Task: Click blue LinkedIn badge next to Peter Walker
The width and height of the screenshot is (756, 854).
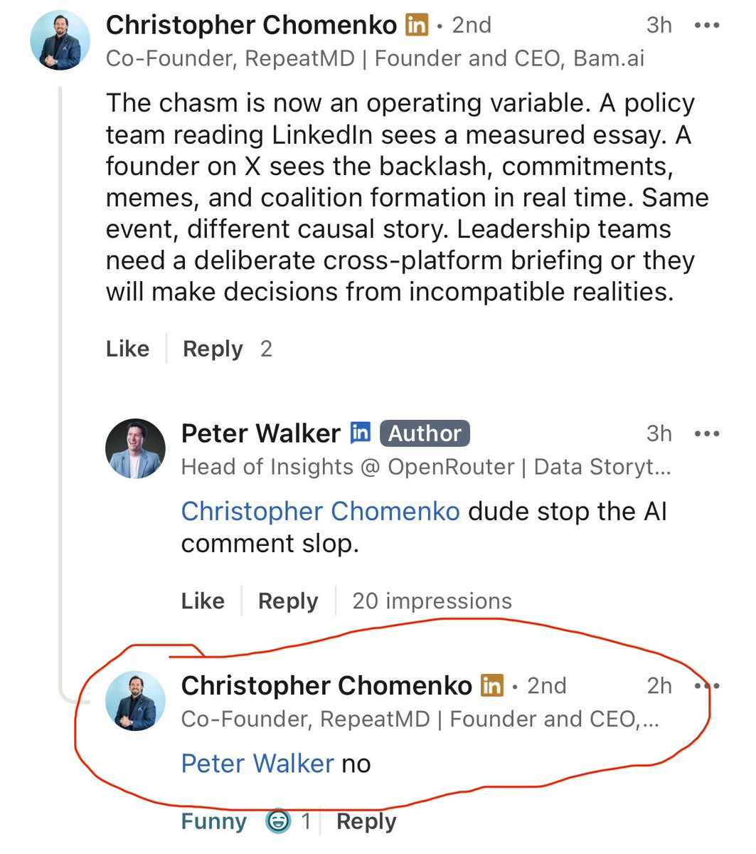Action: click(x=361, y=433)
